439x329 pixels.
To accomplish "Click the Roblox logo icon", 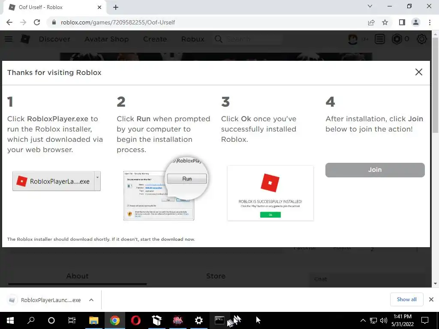I will pos(25,39).
